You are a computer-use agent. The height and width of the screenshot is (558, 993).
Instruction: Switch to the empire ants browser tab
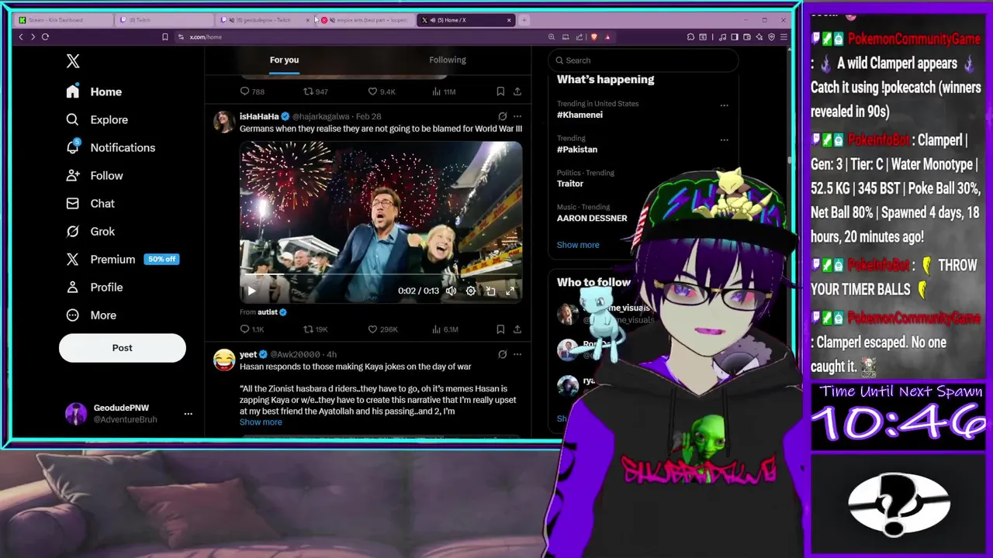[365, 20]
